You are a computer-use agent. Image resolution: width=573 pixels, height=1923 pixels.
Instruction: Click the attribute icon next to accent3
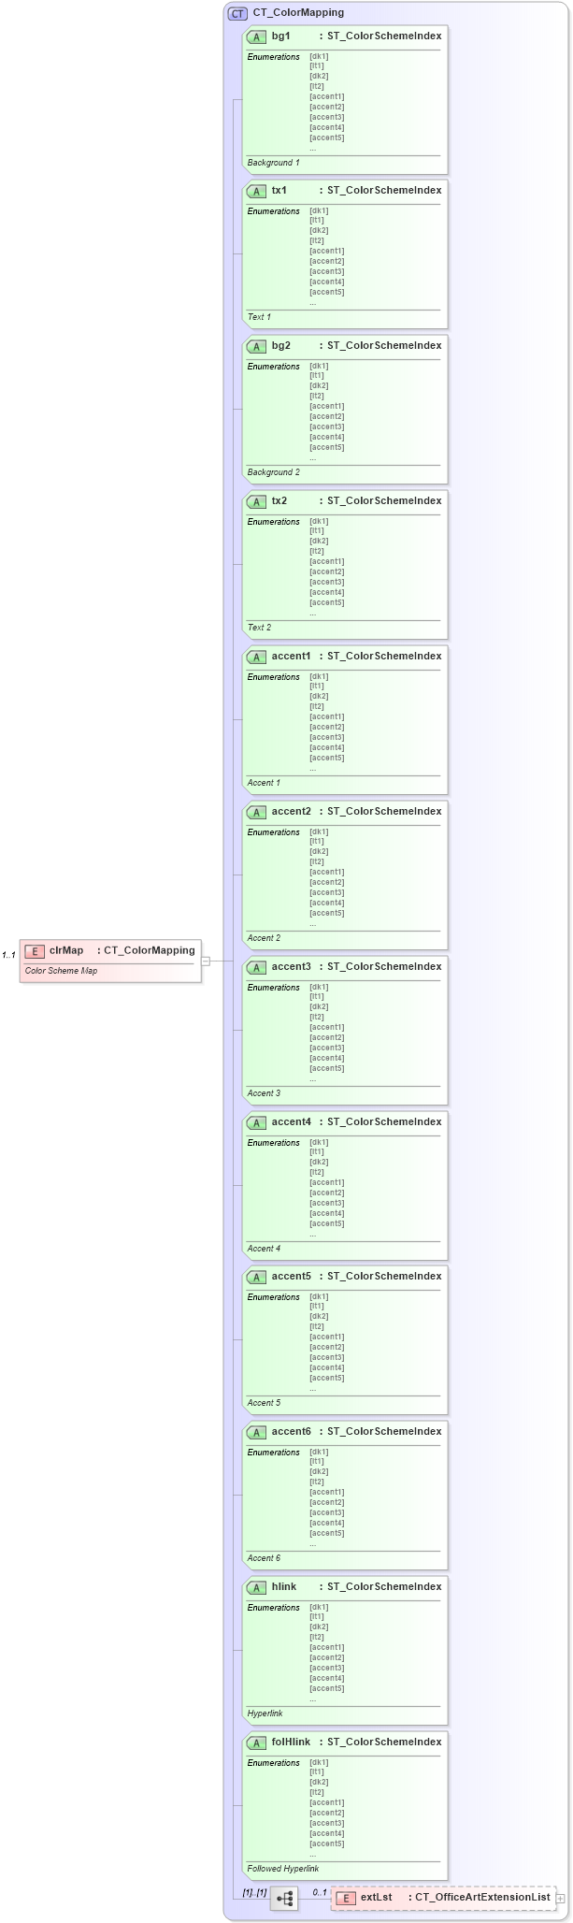point(257,967)
